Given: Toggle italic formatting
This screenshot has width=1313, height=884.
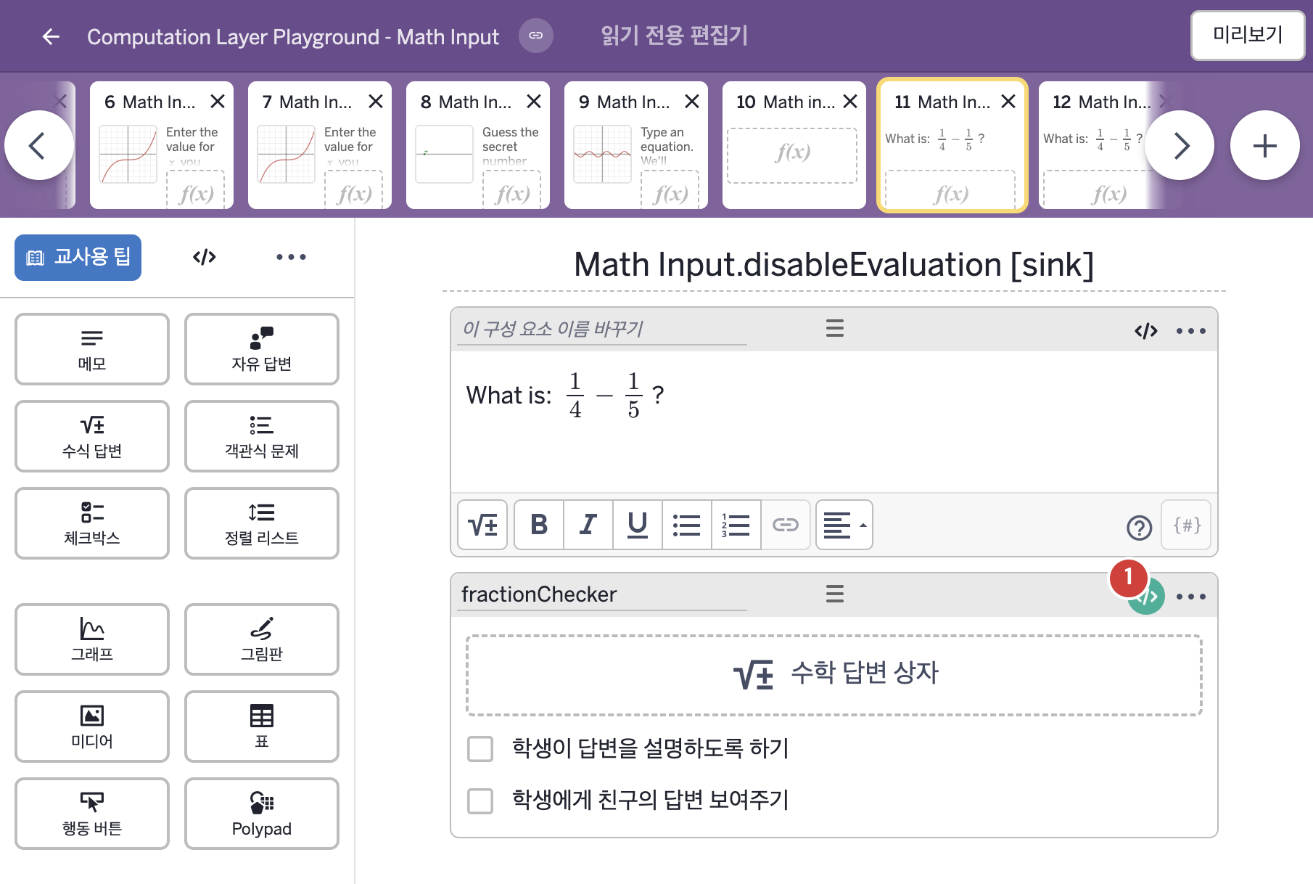Looking at the screenshot, I should click(x=588, y=525).
